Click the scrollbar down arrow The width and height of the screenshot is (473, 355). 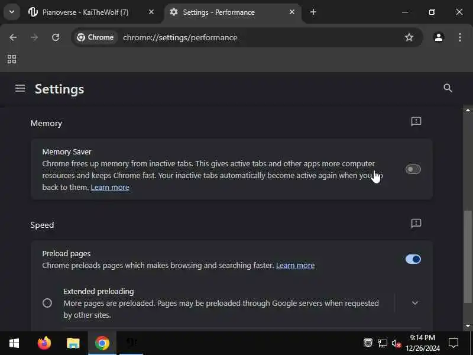(x=468, y=326)
